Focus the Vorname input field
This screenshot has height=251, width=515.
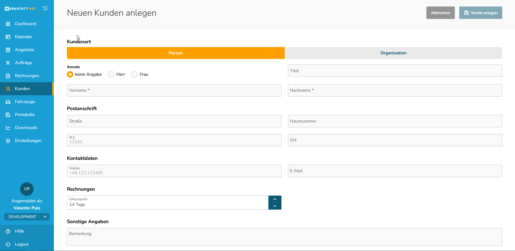174,90
